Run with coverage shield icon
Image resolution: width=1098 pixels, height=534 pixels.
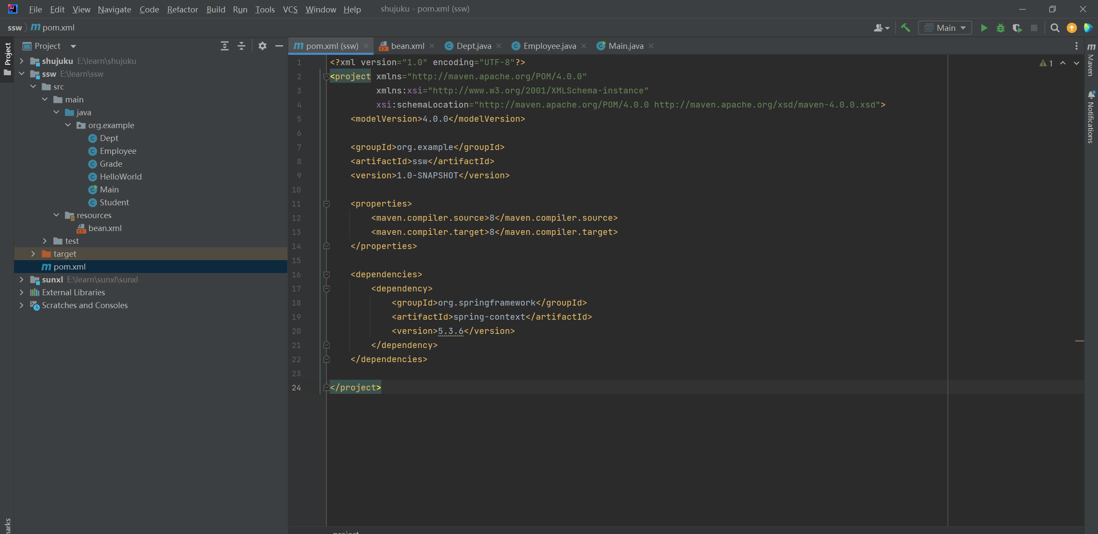pos(1017,28)
